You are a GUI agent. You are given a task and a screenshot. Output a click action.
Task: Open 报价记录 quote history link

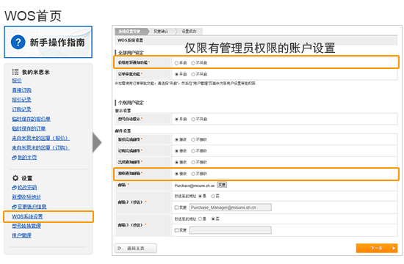(x=21, y=100)
